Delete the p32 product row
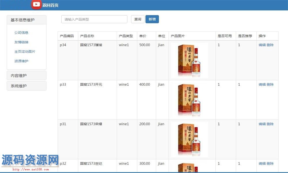The height and width of the screenshot is (173, 288). [270, 163]
